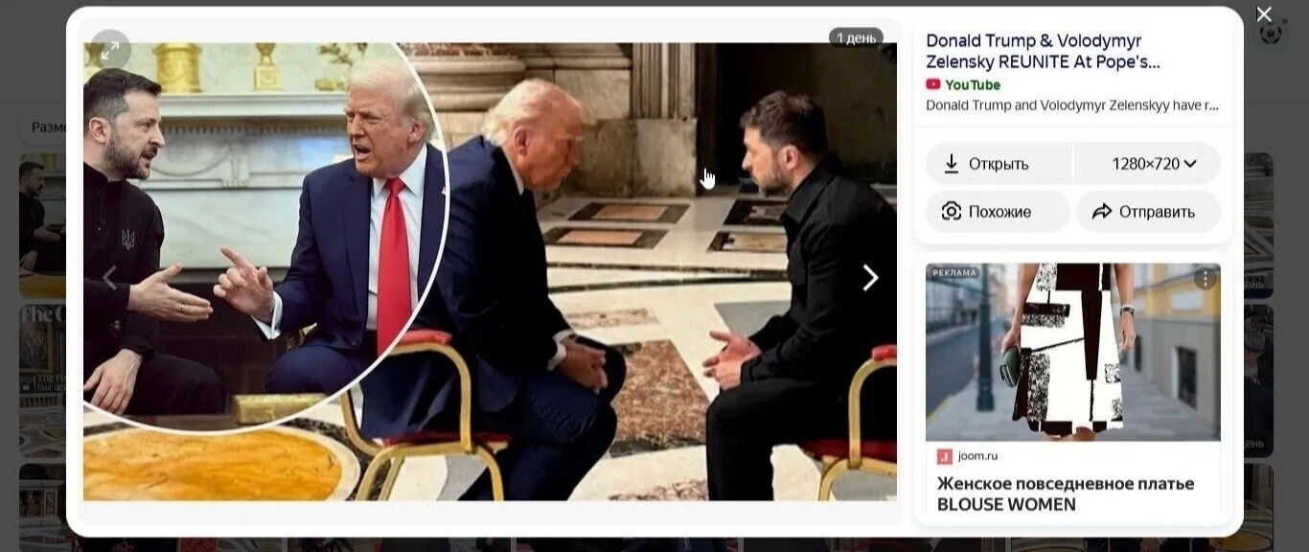Image resolution: width=1309 pixels, height=552 pixels.
Task: Open the Женское повседневное платье ad title
Action: (1066, 494)
